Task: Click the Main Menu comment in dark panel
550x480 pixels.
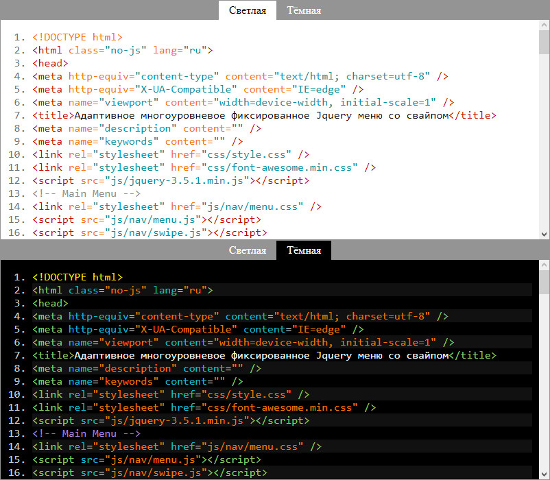Action: (86, 433)
